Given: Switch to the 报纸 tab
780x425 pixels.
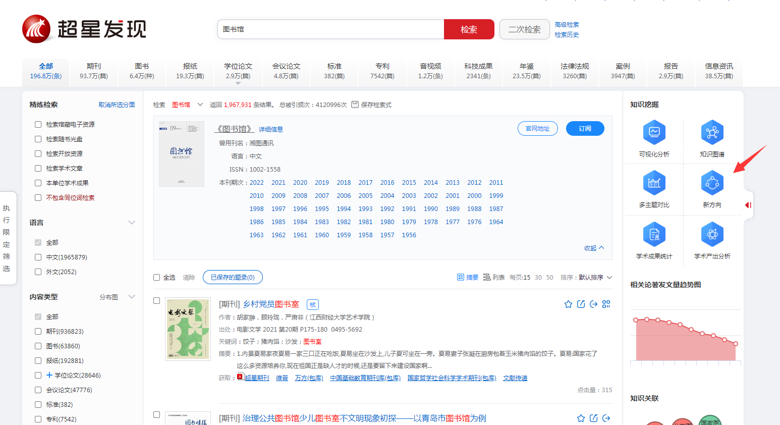Looking at the screenshot, I should pos(190,71).
